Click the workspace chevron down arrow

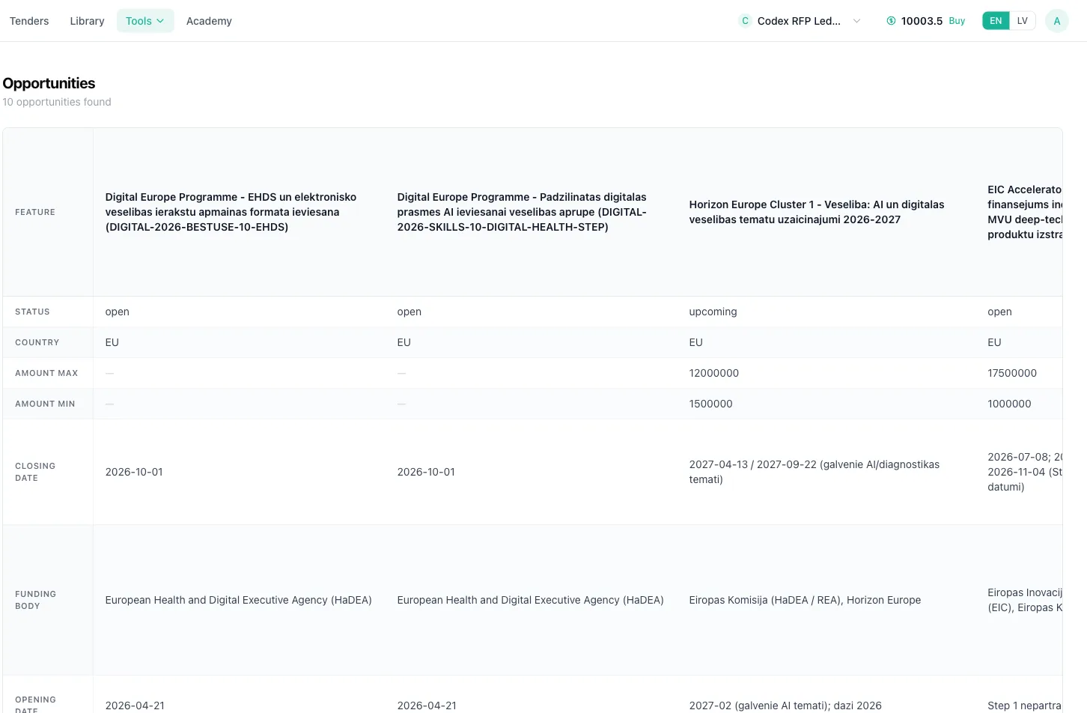point(856,21)
